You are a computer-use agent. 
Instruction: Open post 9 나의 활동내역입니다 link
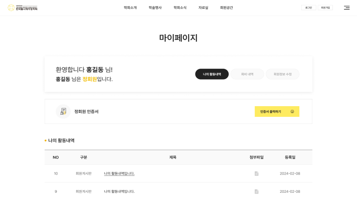[119, 191]
